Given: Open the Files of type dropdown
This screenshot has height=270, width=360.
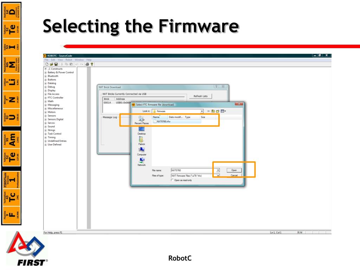Looking at the screenshot, I should 218,176.
